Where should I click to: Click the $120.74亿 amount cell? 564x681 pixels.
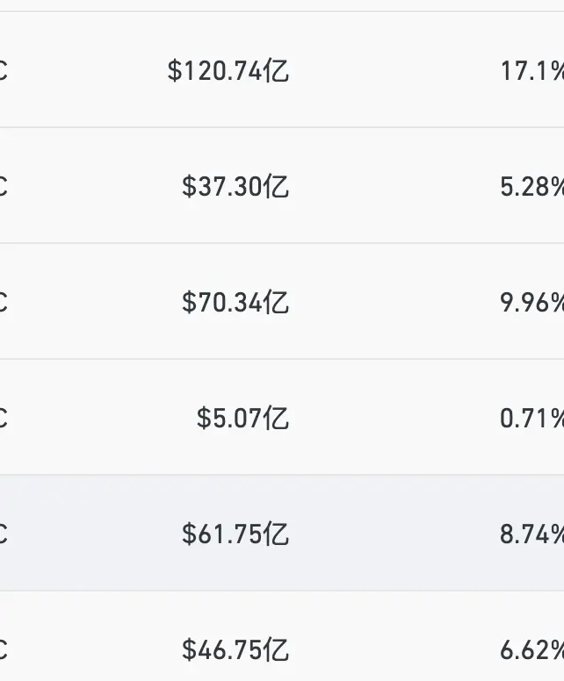(x=228, y=71)
